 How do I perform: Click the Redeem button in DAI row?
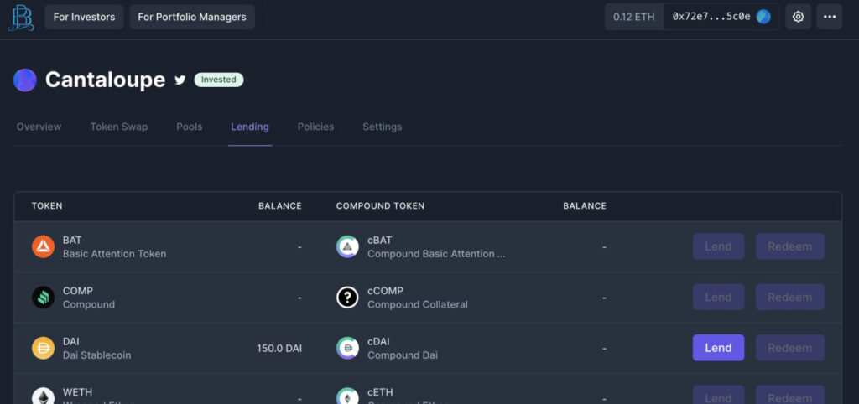[x=790, y=348]
